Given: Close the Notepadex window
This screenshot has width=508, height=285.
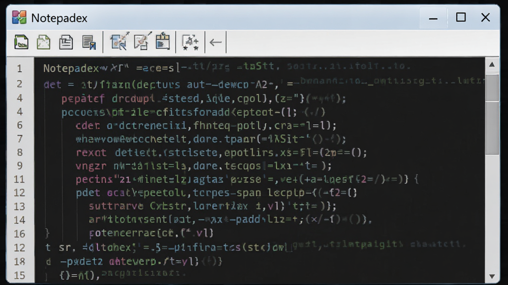Looking at the screenshot, I should [485, 17].
